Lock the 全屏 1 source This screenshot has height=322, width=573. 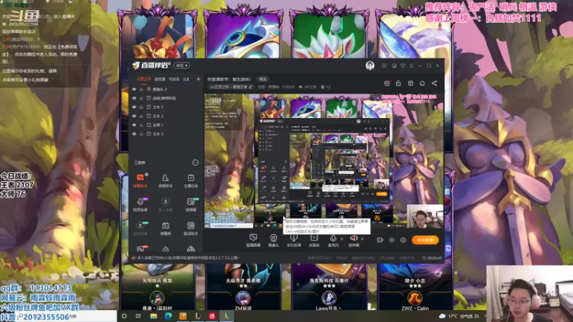141,125
